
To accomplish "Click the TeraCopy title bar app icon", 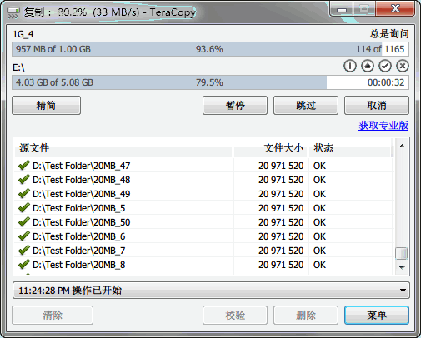I will (x=13, y=12).
